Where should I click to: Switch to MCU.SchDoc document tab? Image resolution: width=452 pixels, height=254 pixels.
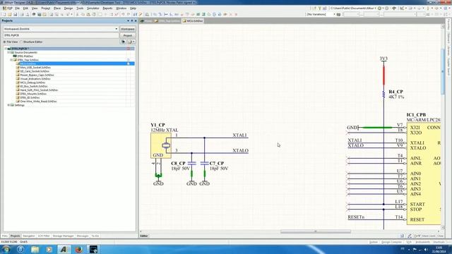coord(193,21)
